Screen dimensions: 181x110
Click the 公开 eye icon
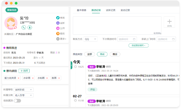(x=58, y=28)
